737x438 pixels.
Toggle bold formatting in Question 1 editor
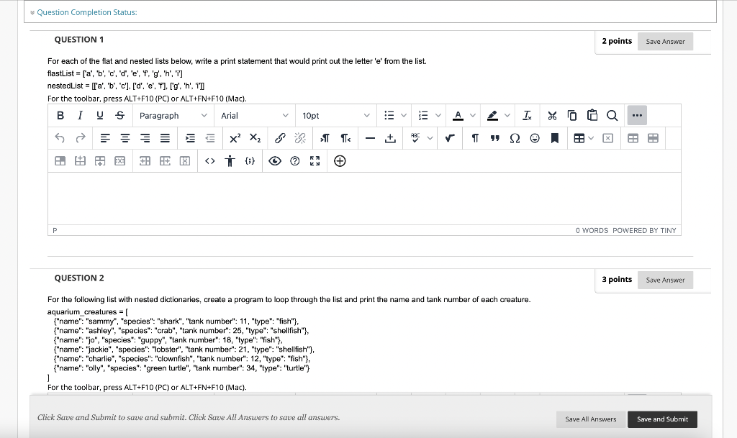[60, 116]
